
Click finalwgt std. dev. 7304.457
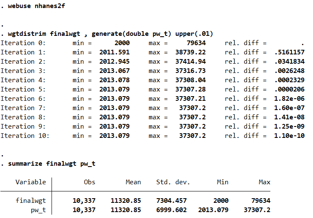tap(171, 201)
